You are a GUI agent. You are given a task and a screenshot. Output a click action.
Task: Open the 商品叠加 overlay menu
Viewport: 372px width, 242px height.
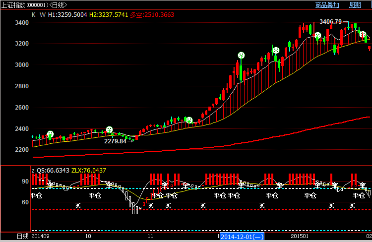pyautogui.click(x=327, y=5)
